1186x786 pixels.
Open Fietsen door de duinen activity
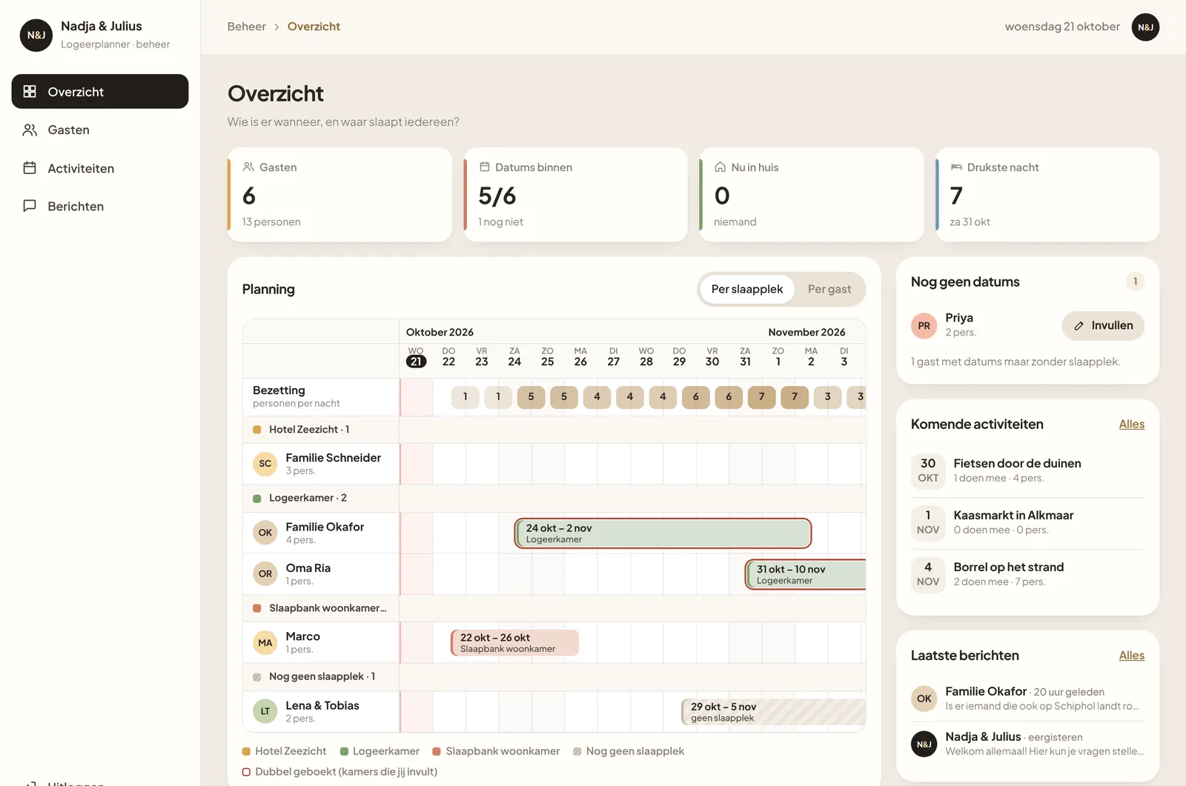pyautogui.click(x=1027, y=470)
